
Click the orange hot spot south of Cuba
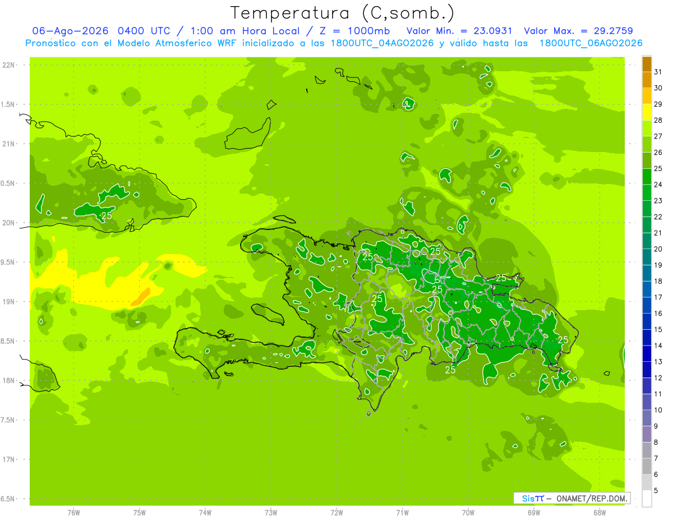point(141,297)
